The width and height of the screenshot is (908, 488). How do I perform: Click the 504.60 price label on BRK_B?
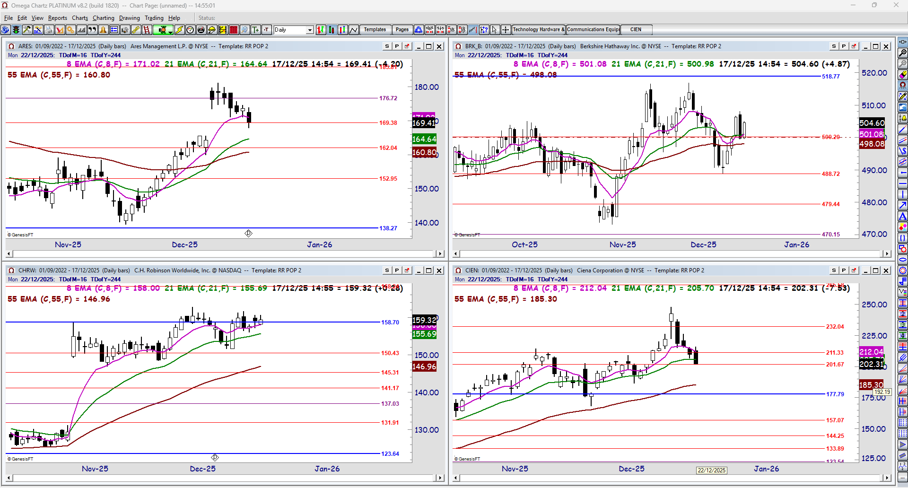pos(872,123)
